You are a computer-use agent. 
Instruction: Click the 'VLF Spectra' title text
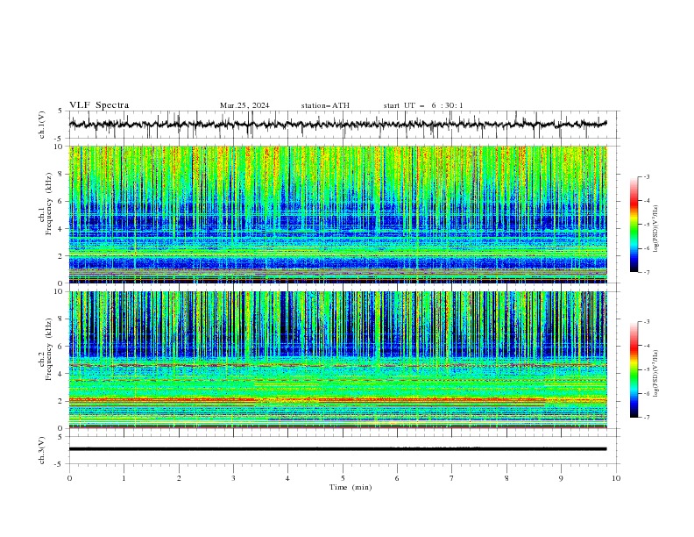coord(99,105)
